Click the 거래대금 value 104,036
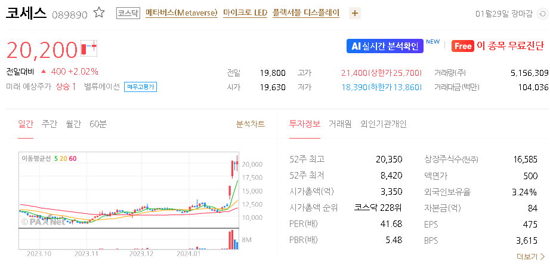The height and width of the screenshot is (270, 550). click(x=533, y=87)
